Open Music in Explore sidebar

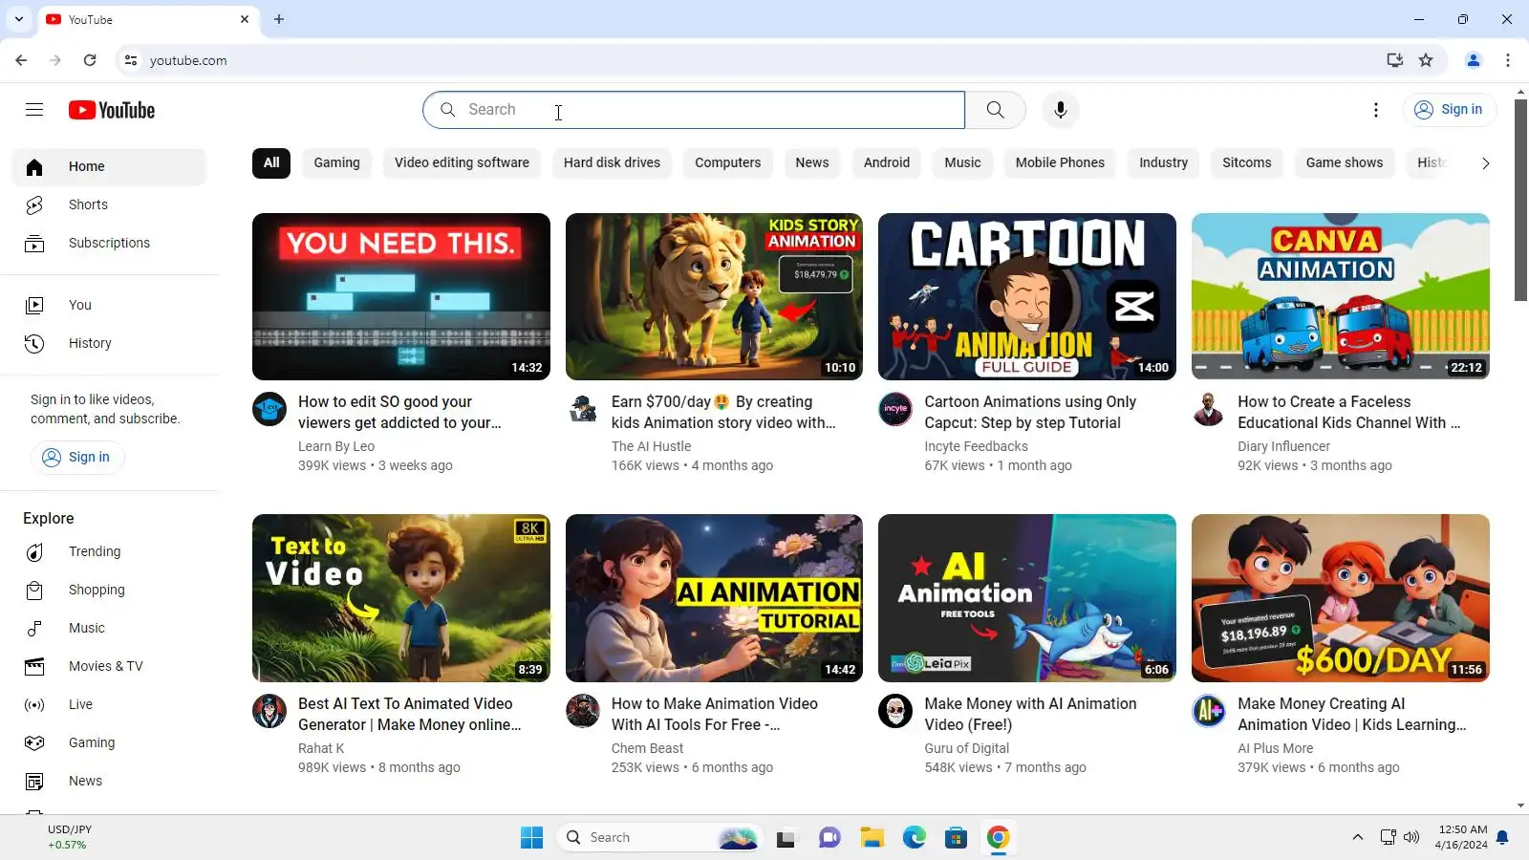point(109,628)
